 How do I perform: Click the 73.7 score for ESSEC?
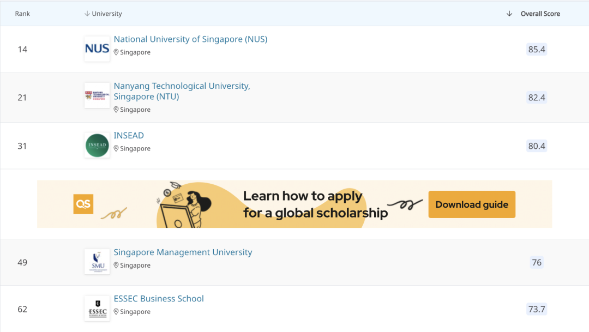(537, 309)
